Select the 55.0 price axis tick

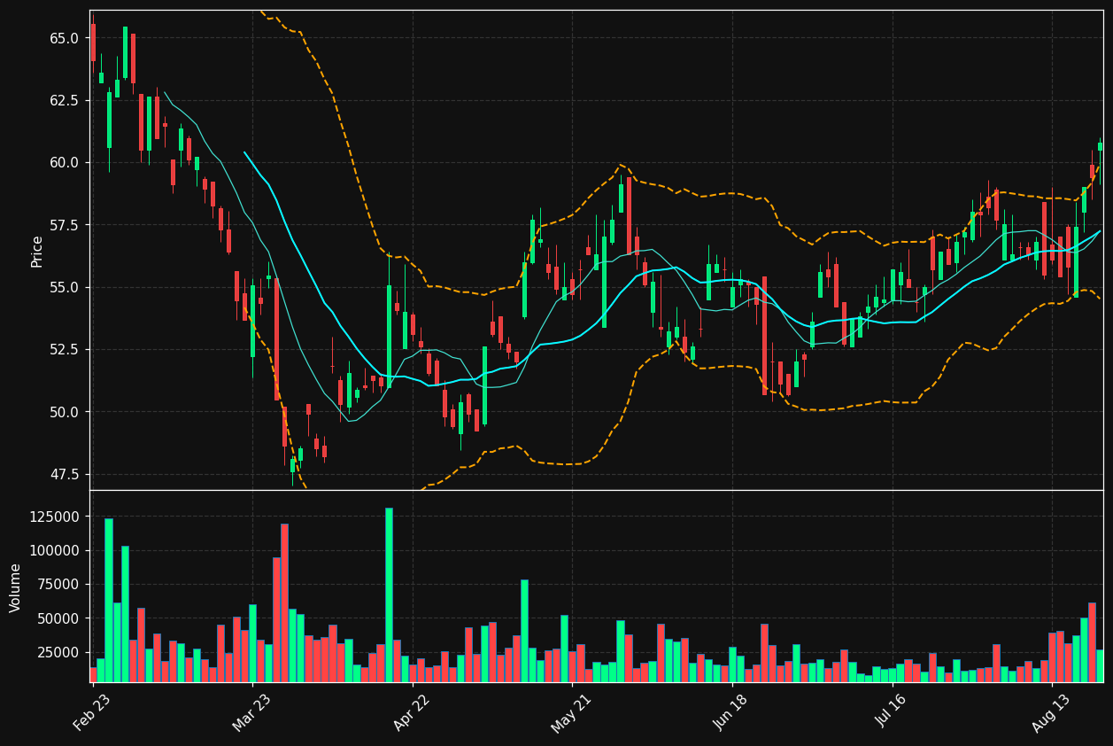point(64,288)
